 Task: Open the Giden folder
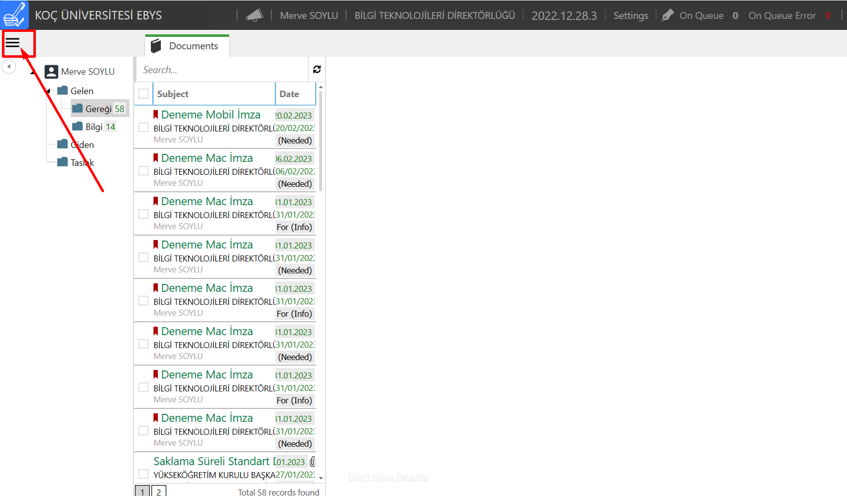[82, 145]
